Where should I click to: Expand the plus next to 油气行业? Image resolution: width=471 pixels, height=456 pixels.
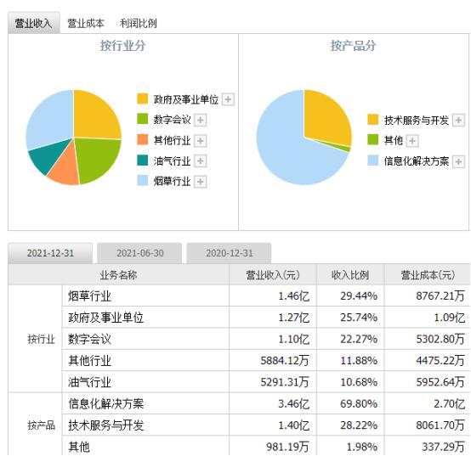pos(200,161)
